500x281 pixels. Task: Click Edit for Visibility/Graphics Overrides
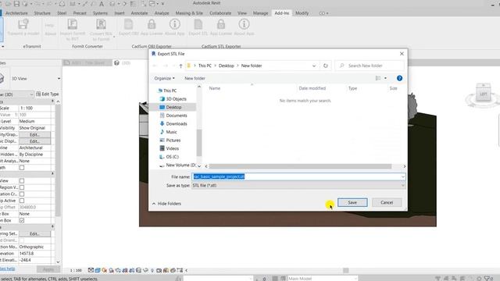pos(34,134)
